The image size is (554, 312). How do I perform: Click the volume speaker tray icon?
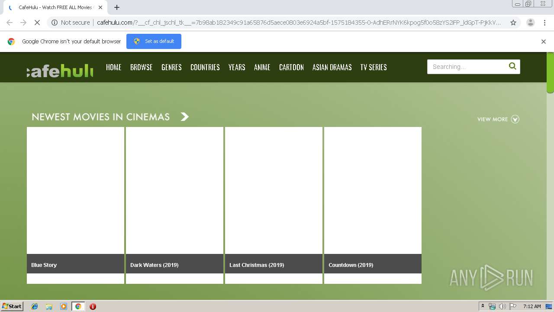click(502, 306)
